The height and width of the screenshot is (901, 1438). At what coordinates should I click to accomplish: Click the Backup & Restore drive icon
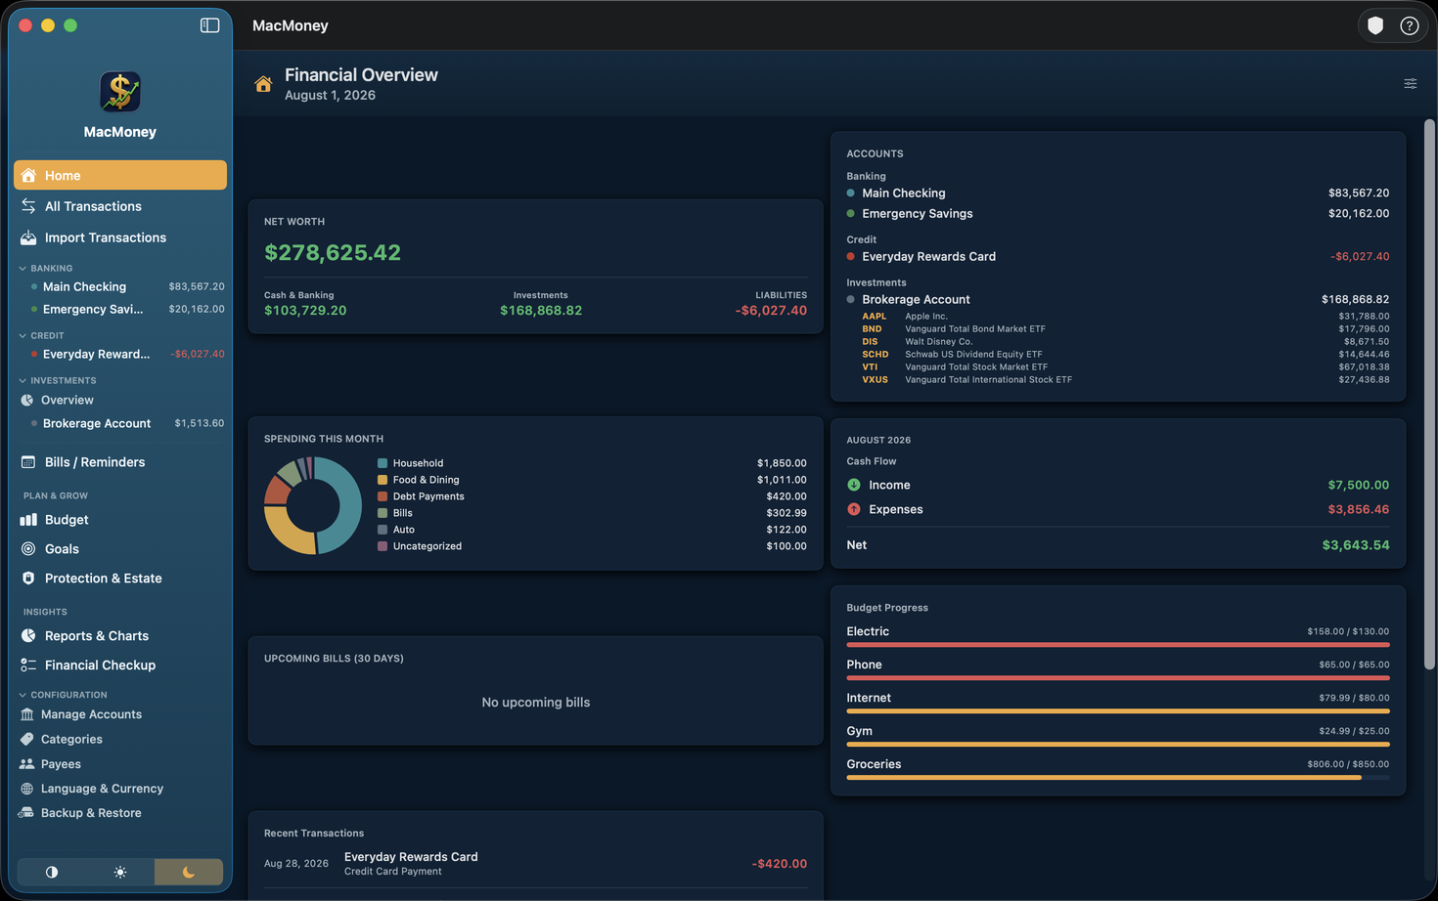(26, 813)
